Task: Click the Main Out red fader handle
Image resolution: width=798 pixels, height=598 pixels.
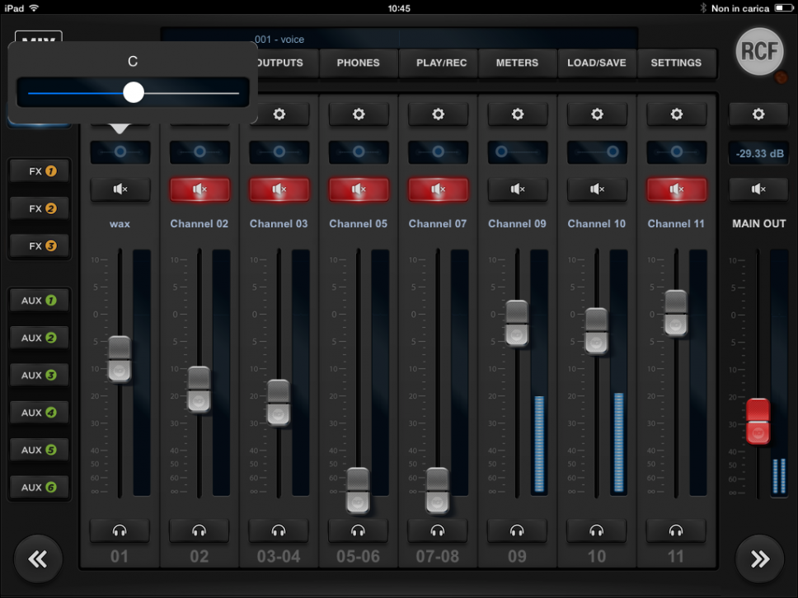Action: point(758,421)
